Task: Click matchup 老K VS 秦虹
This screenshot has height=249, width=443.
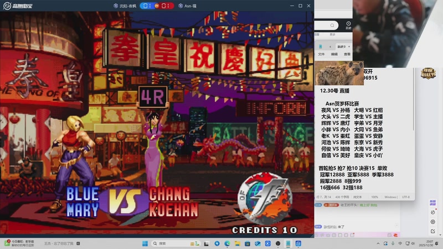Action: pos(336,136)
